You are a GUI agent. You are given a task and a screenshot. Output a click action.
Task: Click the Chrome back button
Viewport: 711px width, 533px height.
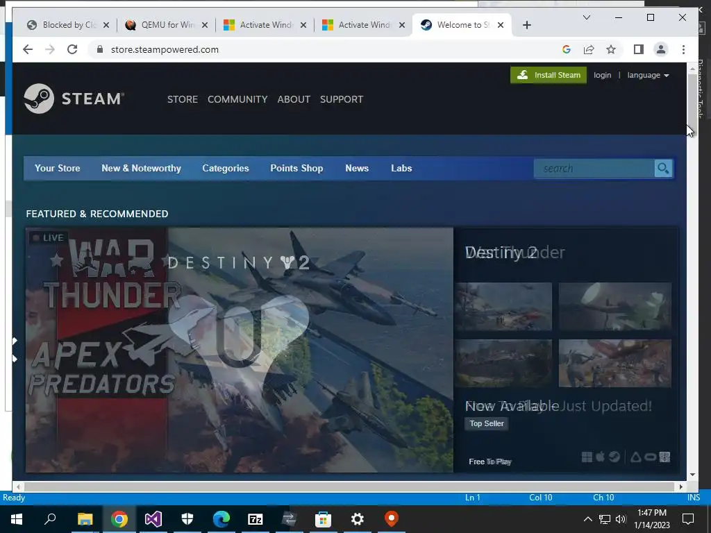point(28,49)
